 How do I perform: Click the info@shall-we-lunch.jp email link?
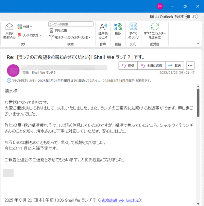tap(119, 200)
